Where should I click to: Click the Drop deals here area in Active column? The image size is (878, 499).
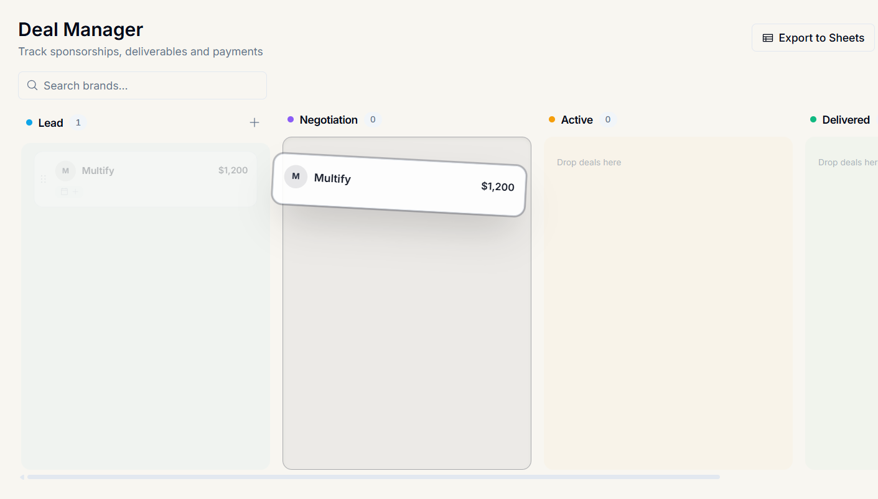click(589, 162)
